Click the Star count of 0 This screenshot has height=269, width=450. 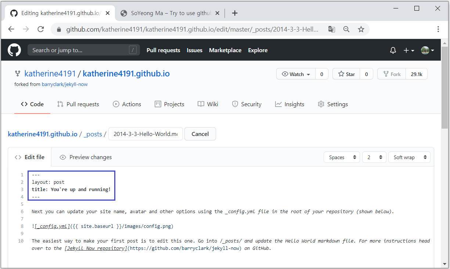366,74
